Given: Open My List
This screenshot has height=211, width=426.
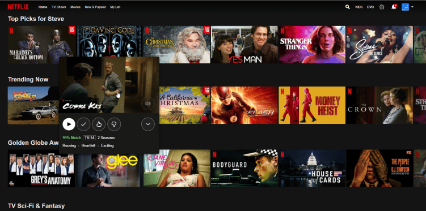Looking at the screenshot, I should pyautogui.click(x=115, y=7).
